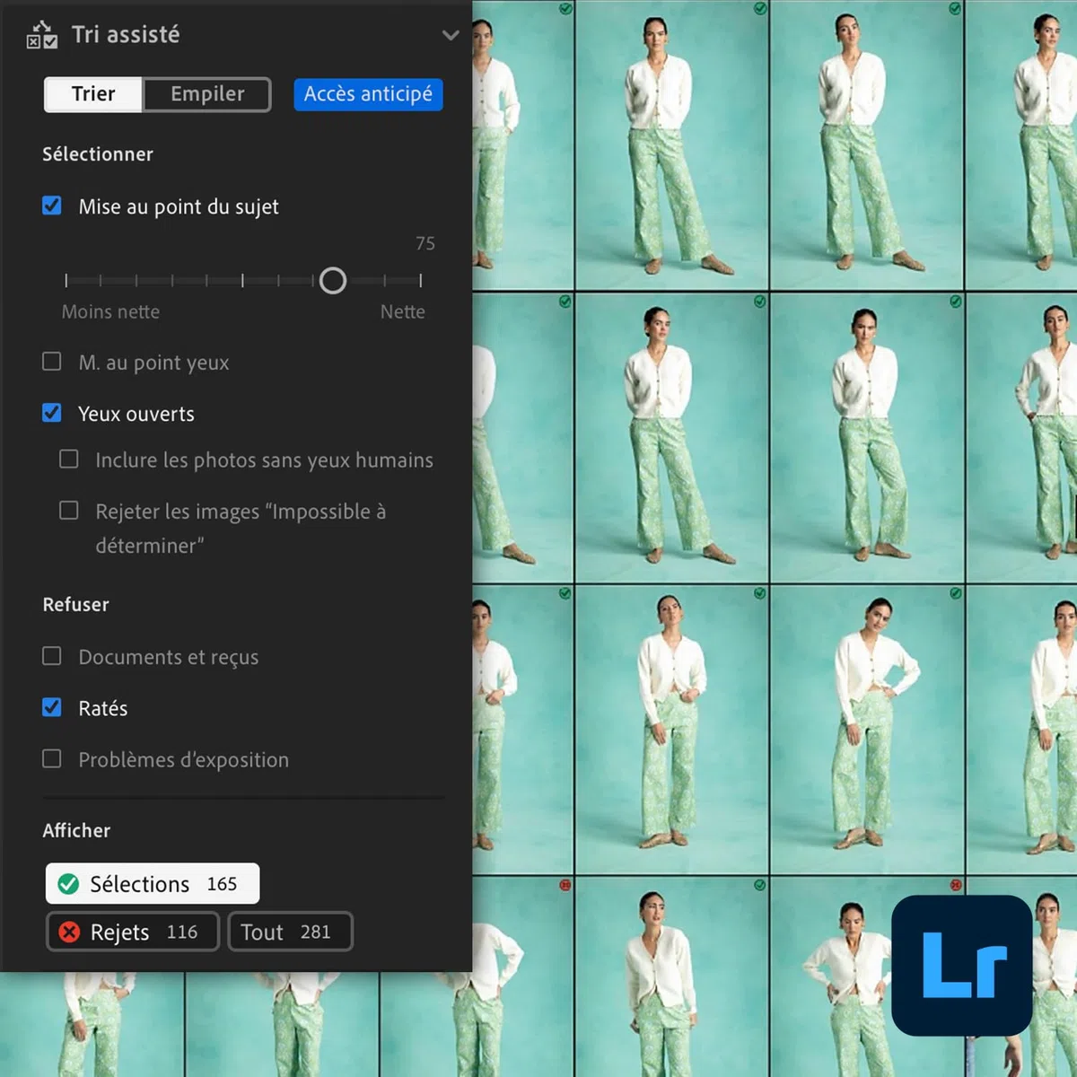Uncheck the Ratés checkbox
The width and height of the screenshot is (1077, 1077).
[x=52, y=707]
